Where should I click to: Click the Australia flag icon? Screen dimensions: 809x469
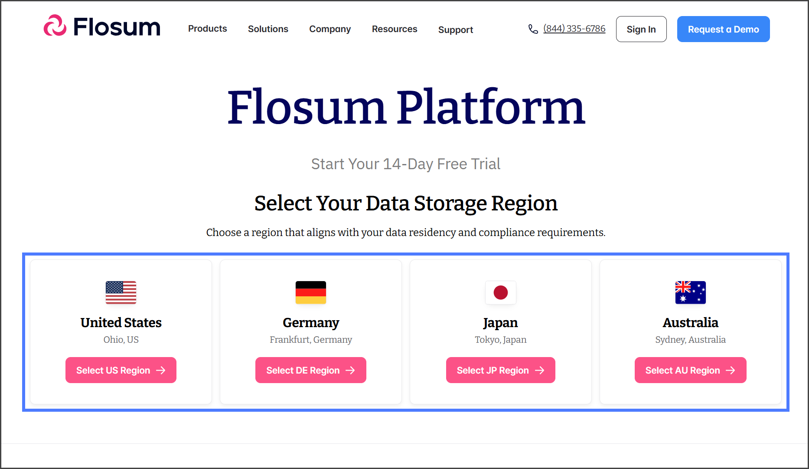pyautogui.click(x=690, y=292)
